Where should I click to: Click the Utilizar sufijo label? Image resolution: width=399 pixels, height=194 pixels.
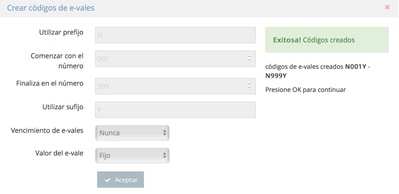63,107
